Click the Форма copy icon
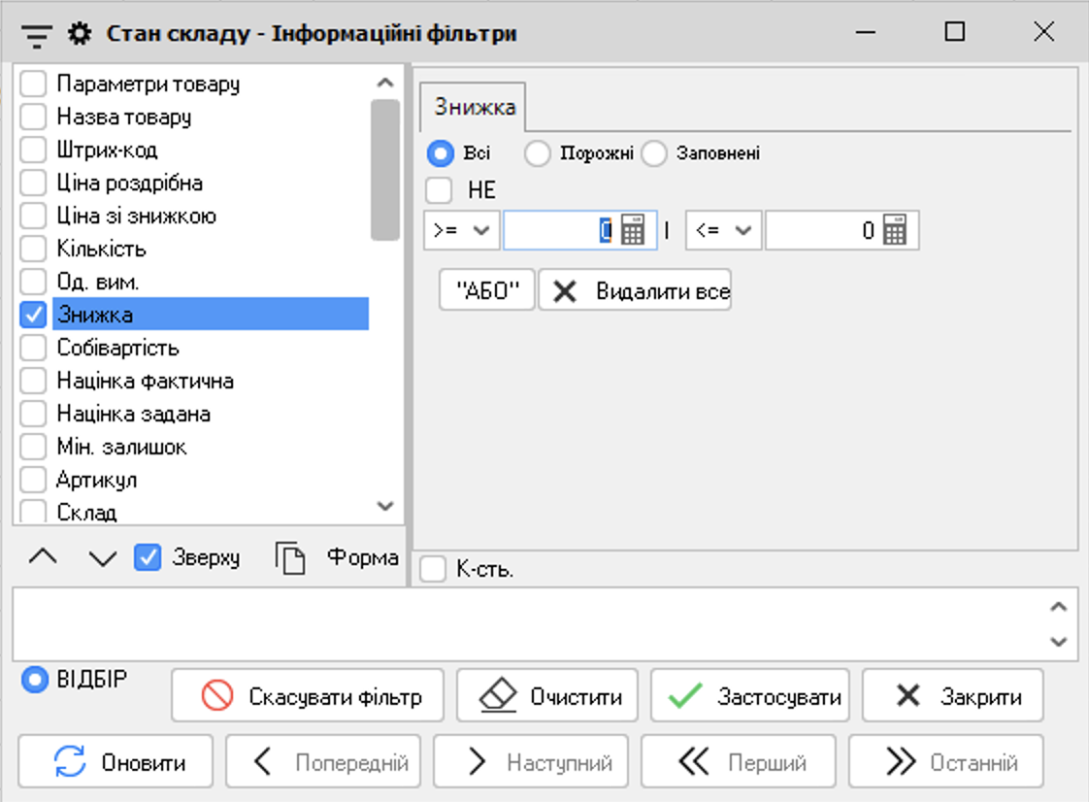The width and height of the screenshot is (1089, 802). coord(290,558)
